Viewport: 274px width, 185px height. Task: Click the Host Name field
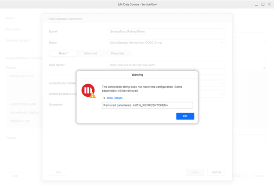[166, 65]
